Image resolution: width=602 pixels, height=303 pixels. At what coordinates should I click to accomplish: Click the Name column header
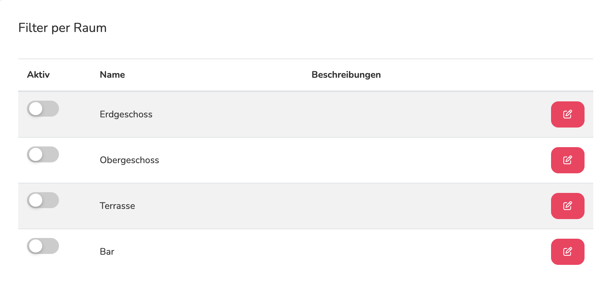(112, 74)
